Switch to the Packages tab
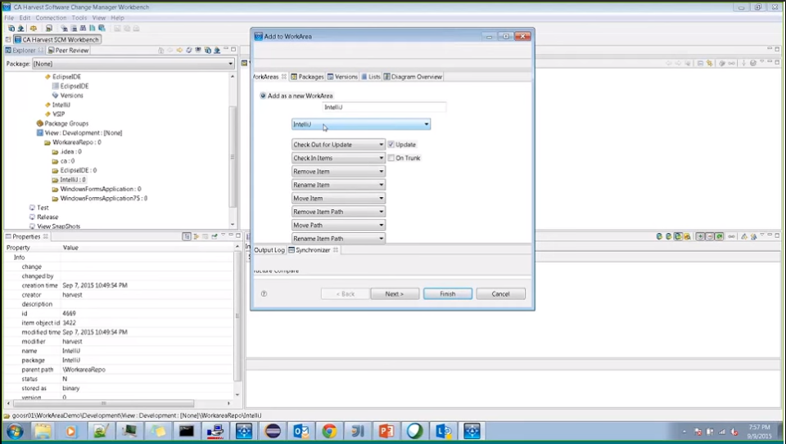The height and width of the screenshot is (444, 786). [x=307, y=77]
